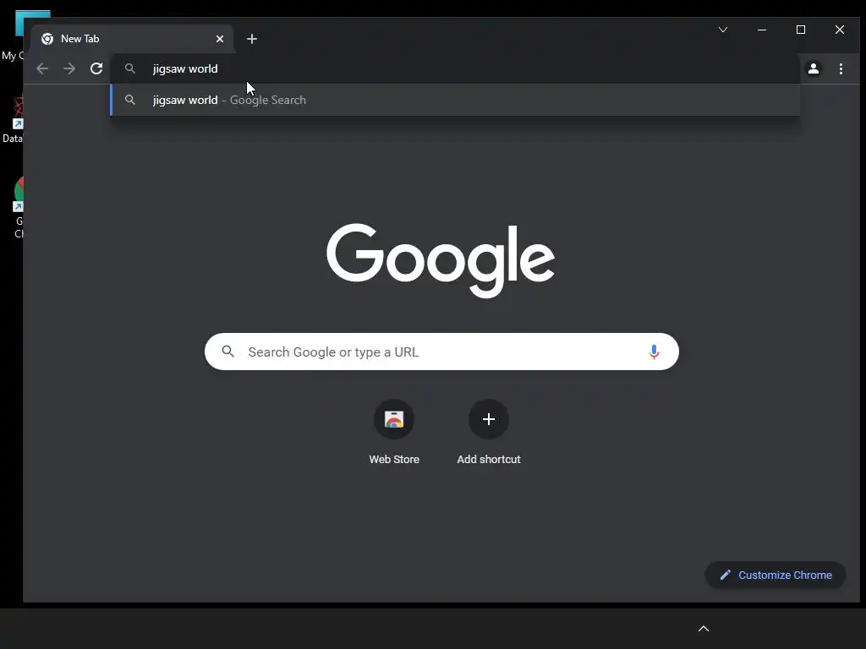Click the Add shortcut plus icon

coord(489,419)
